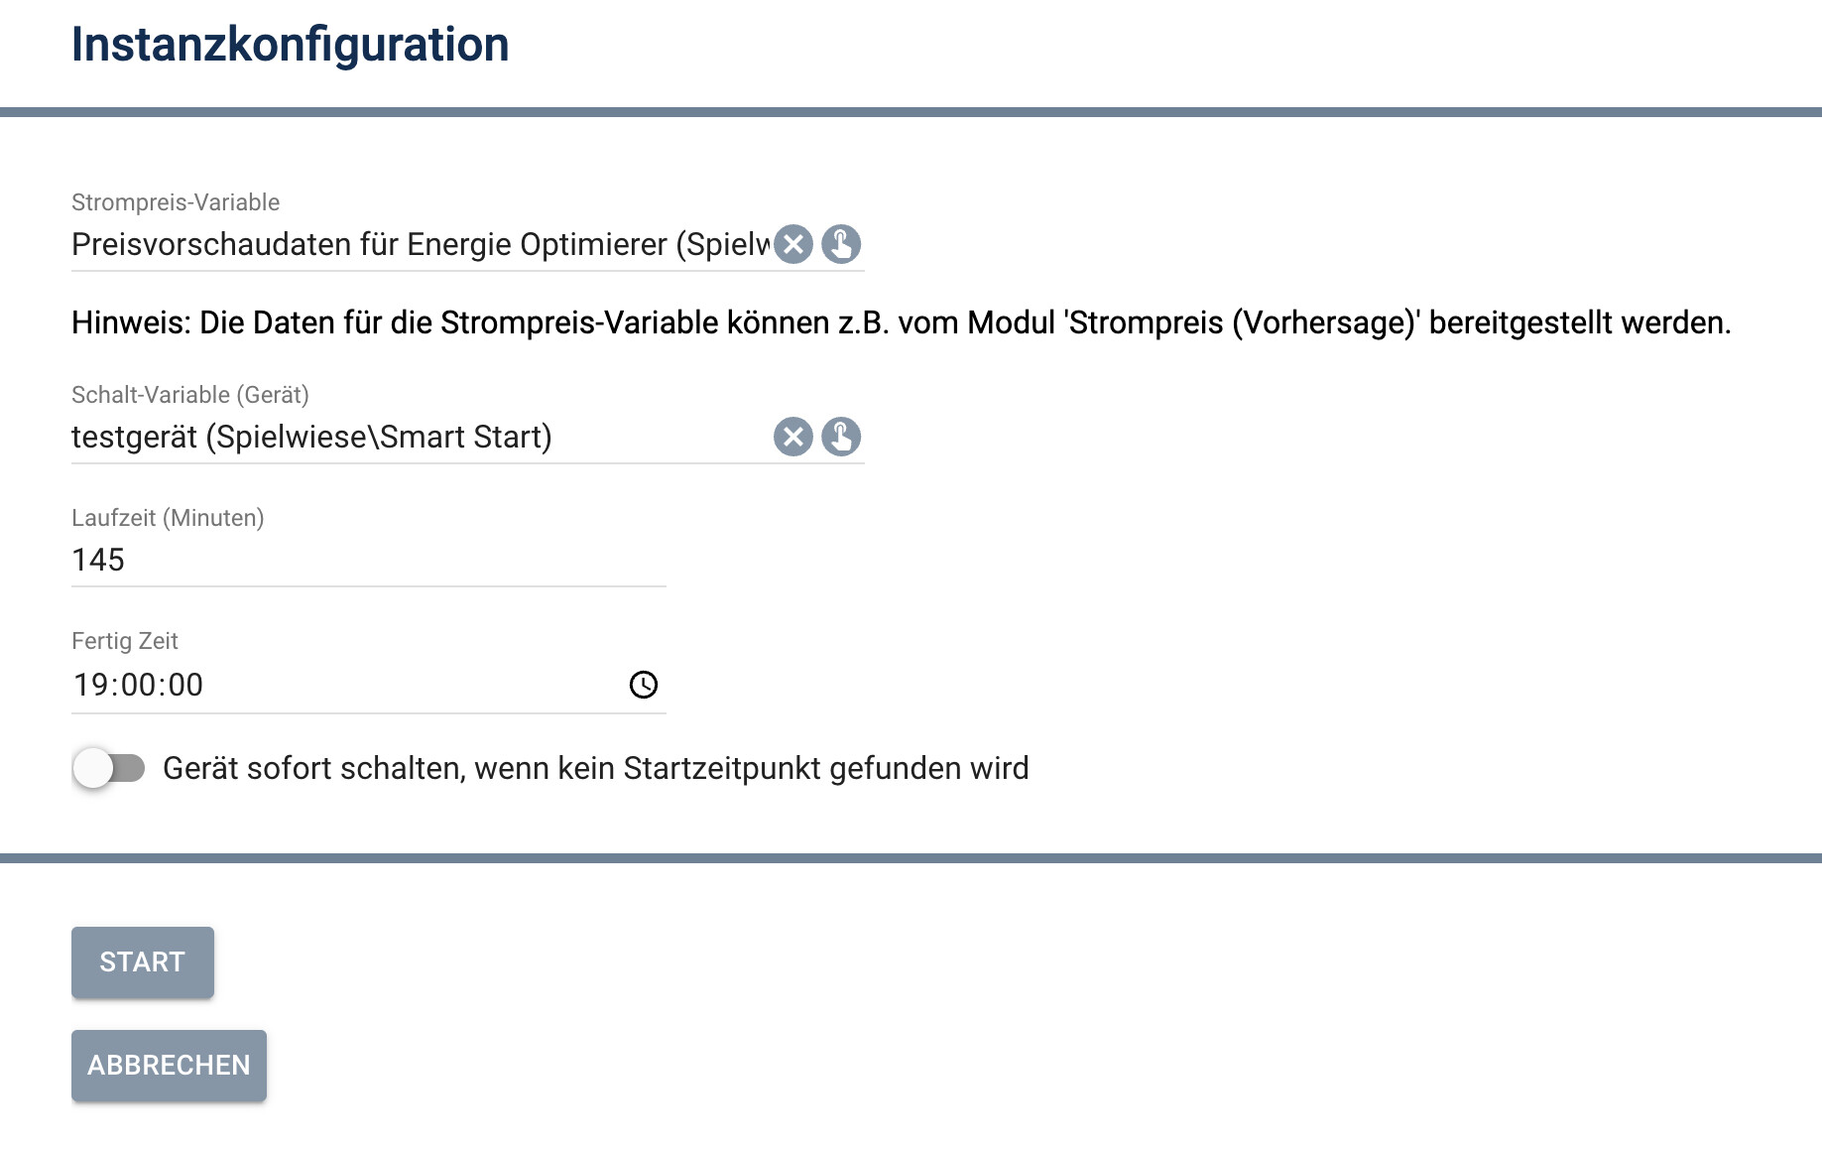The width and height of the screenshot is (1822, 1149).
Task: Open variable picker for Schalt-Variable (Gerät)
Action: pos(841,437)
